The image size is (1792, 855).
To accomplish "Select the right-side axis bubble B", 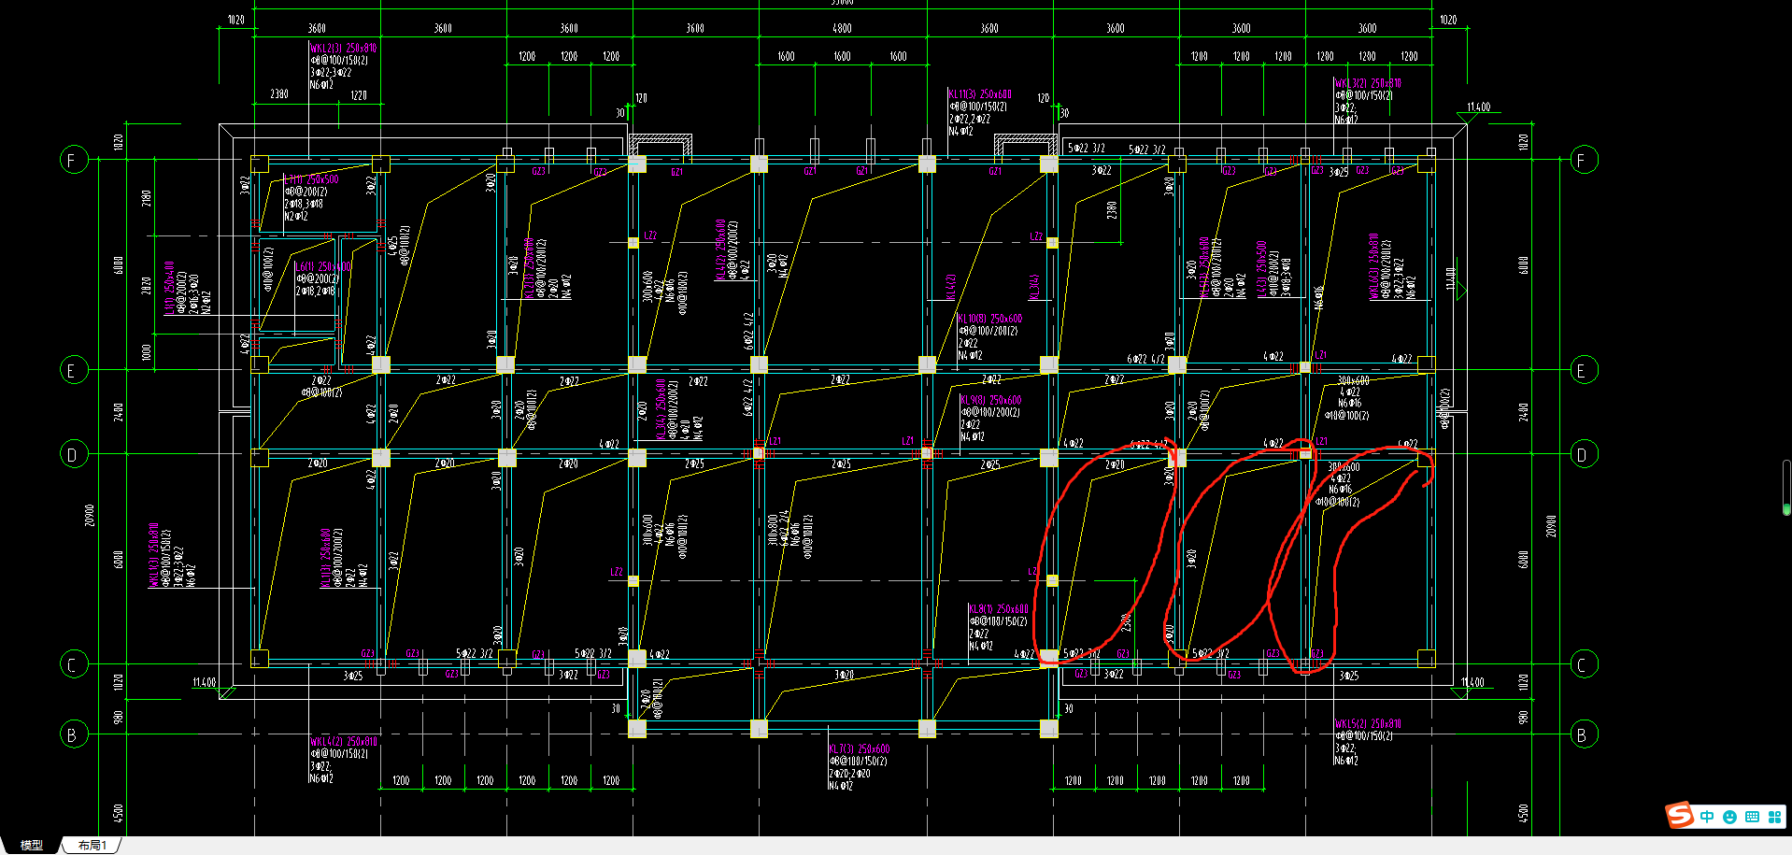I will [x=1584, y=734].
